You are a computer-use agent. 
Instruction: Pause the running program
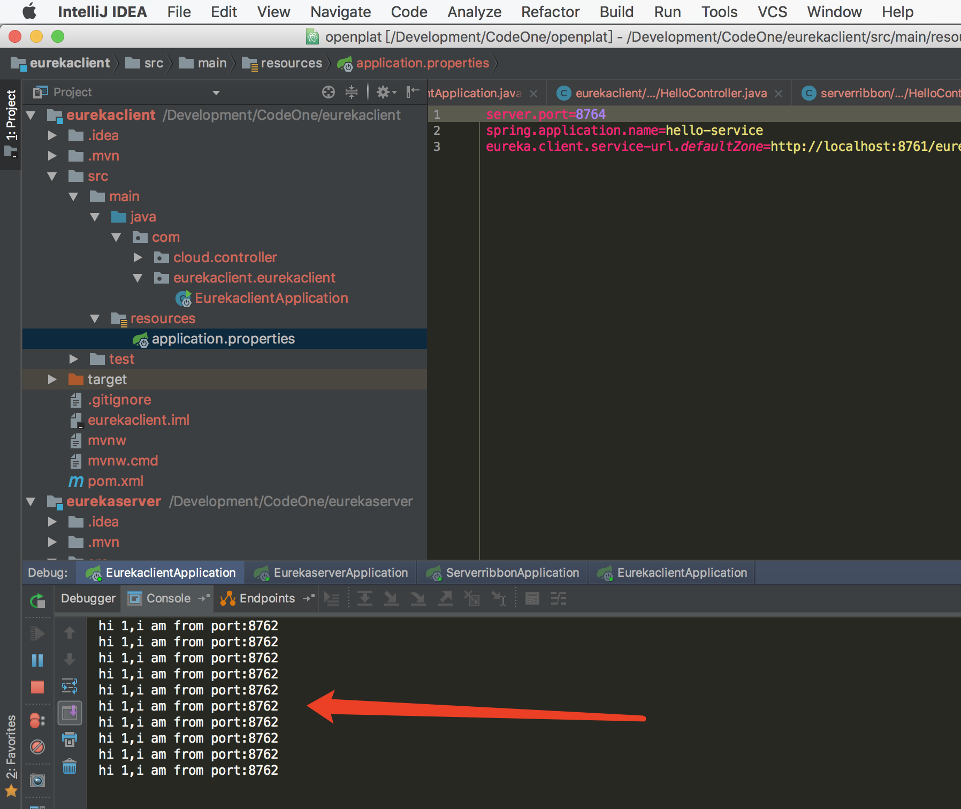click(37, 660)
